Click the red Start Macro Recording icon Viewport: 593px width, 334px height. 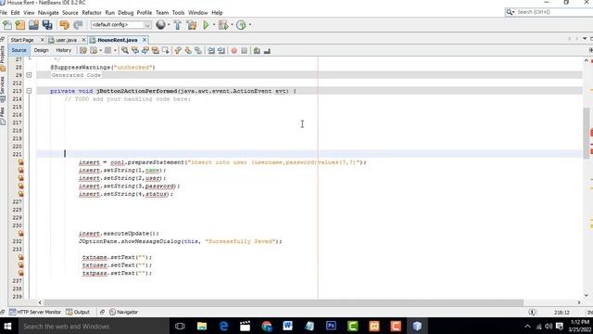point(234,50)
